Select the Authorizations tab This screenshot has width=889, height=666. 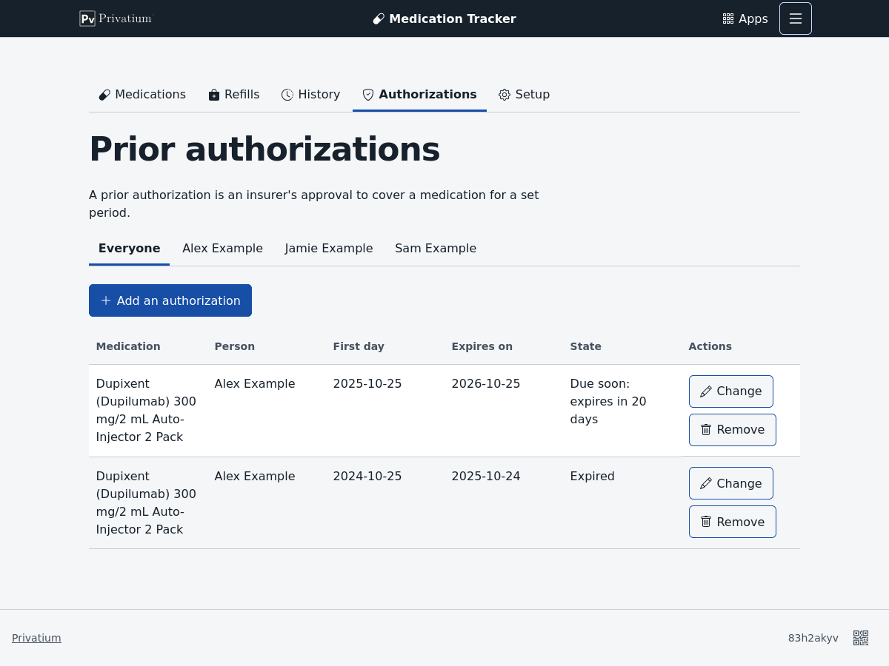tap(419, 95)
